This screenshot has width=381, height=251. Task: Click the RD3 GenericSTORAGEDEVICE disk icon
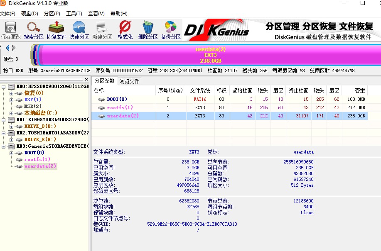[11, 146]
